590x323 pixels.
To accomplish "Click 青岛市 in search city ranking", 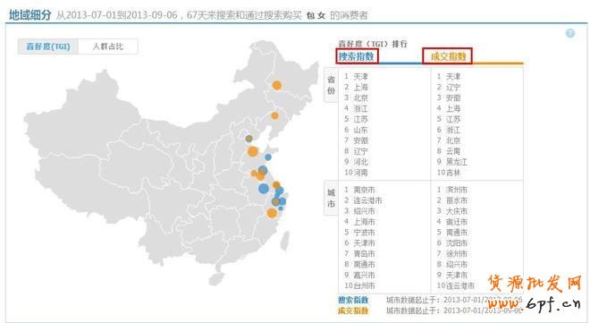I will point(364,254).
